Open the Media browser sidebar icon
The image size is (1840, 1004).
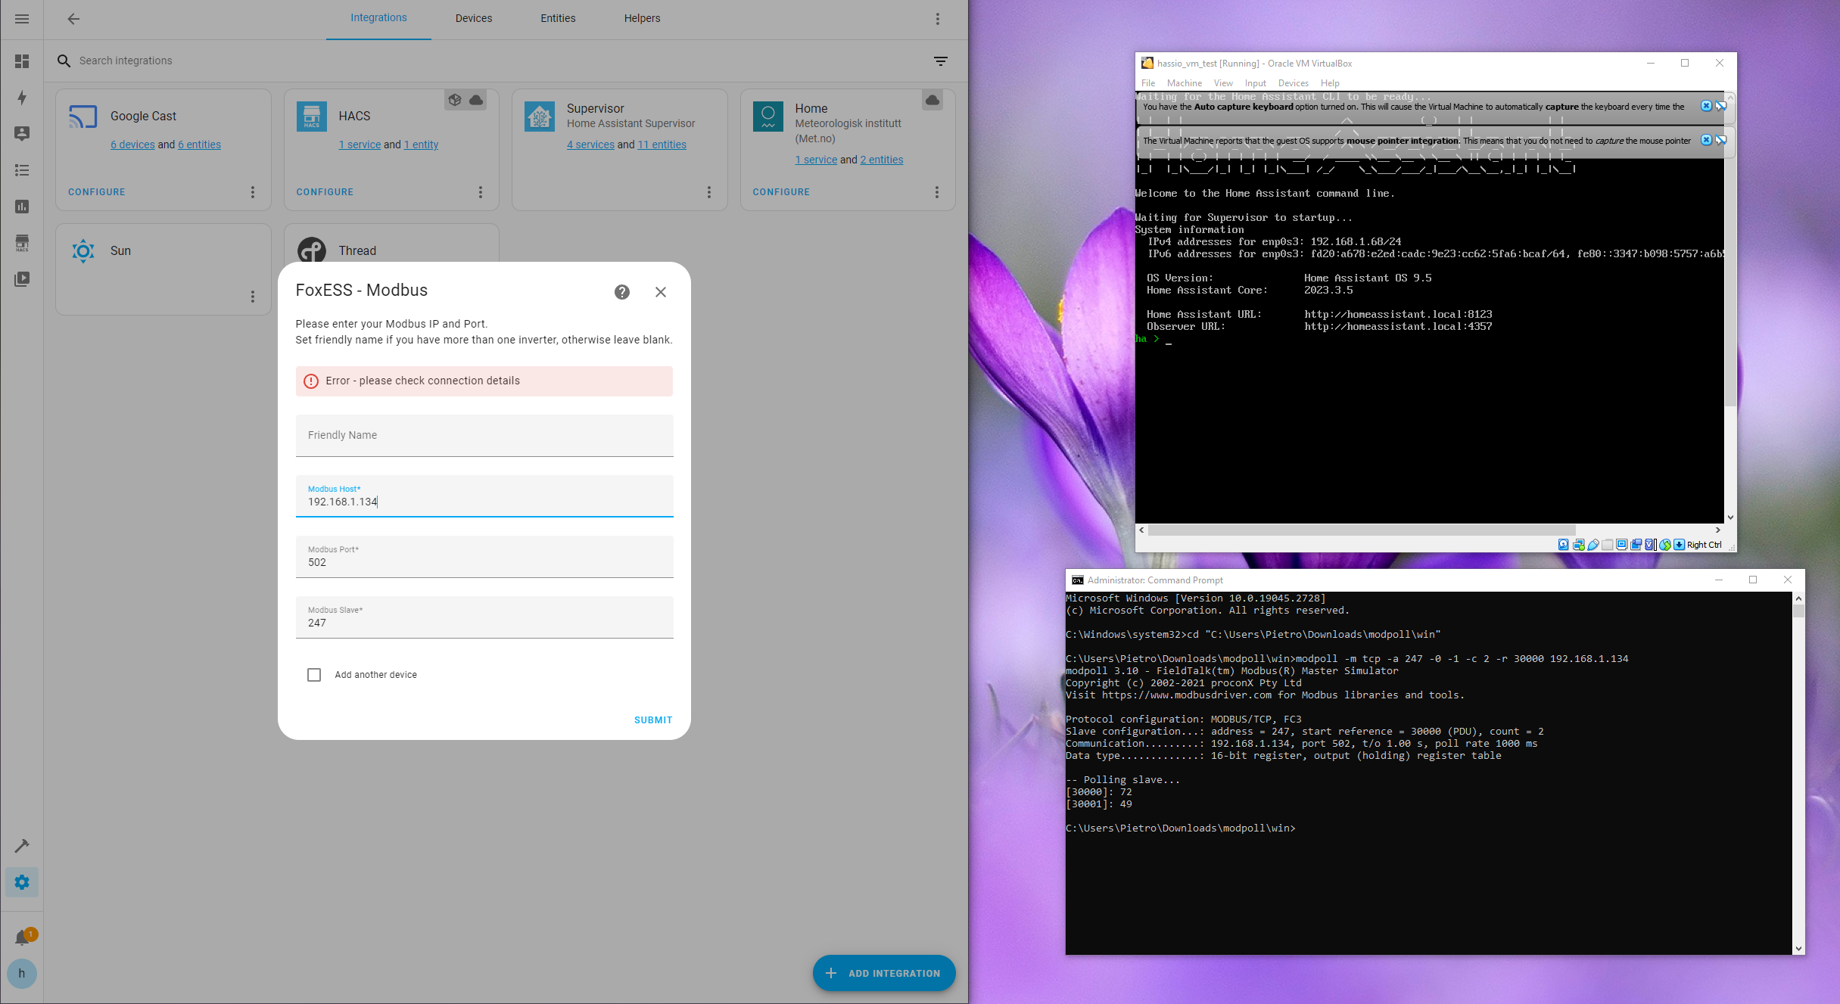pos(22,279)
